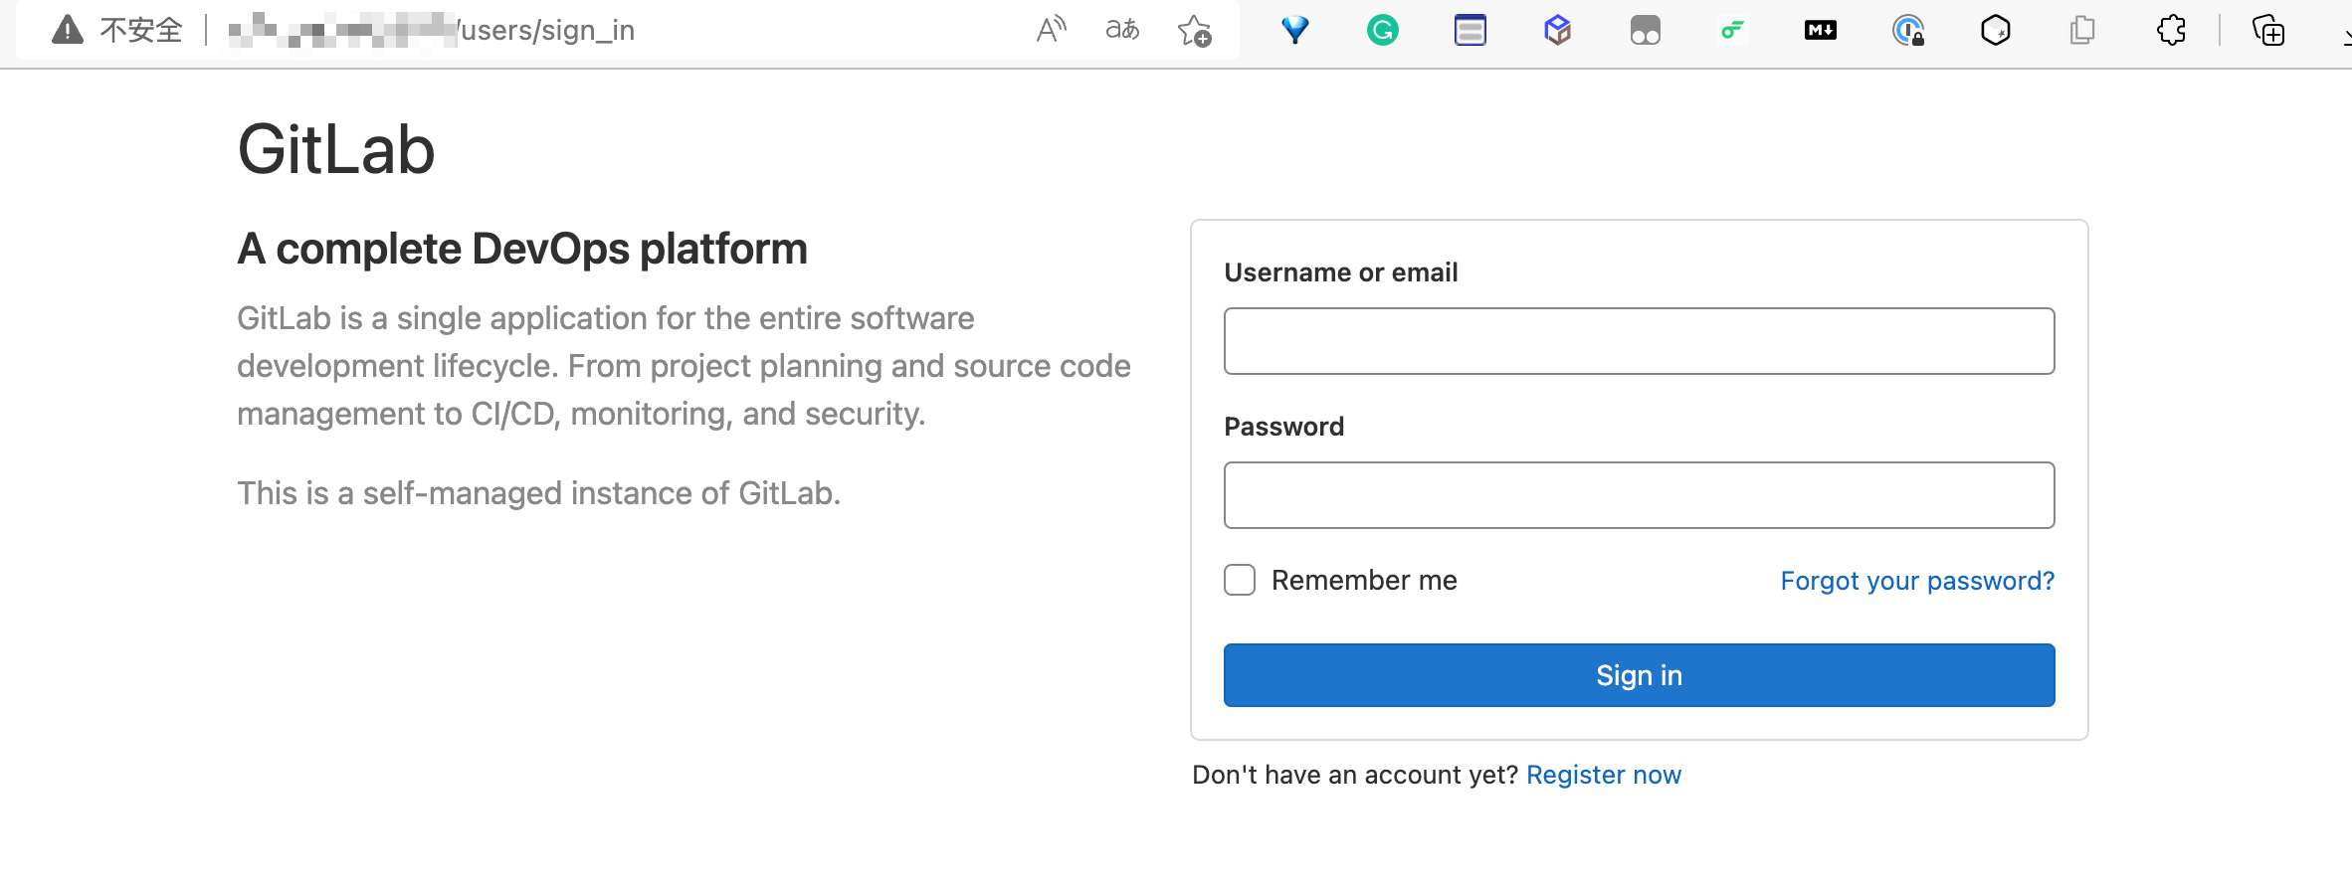Open the Extensions puzzle-piece menu
The width and height of the screenshot is (2352, 895).
[x=2171, y=30]
